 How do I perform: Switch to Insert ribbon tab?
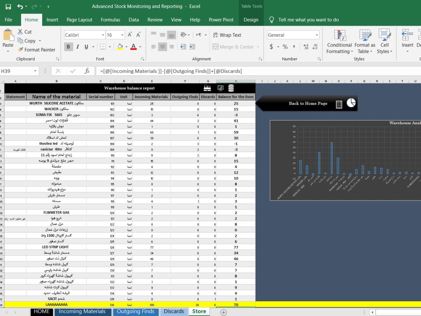(52, 20)
